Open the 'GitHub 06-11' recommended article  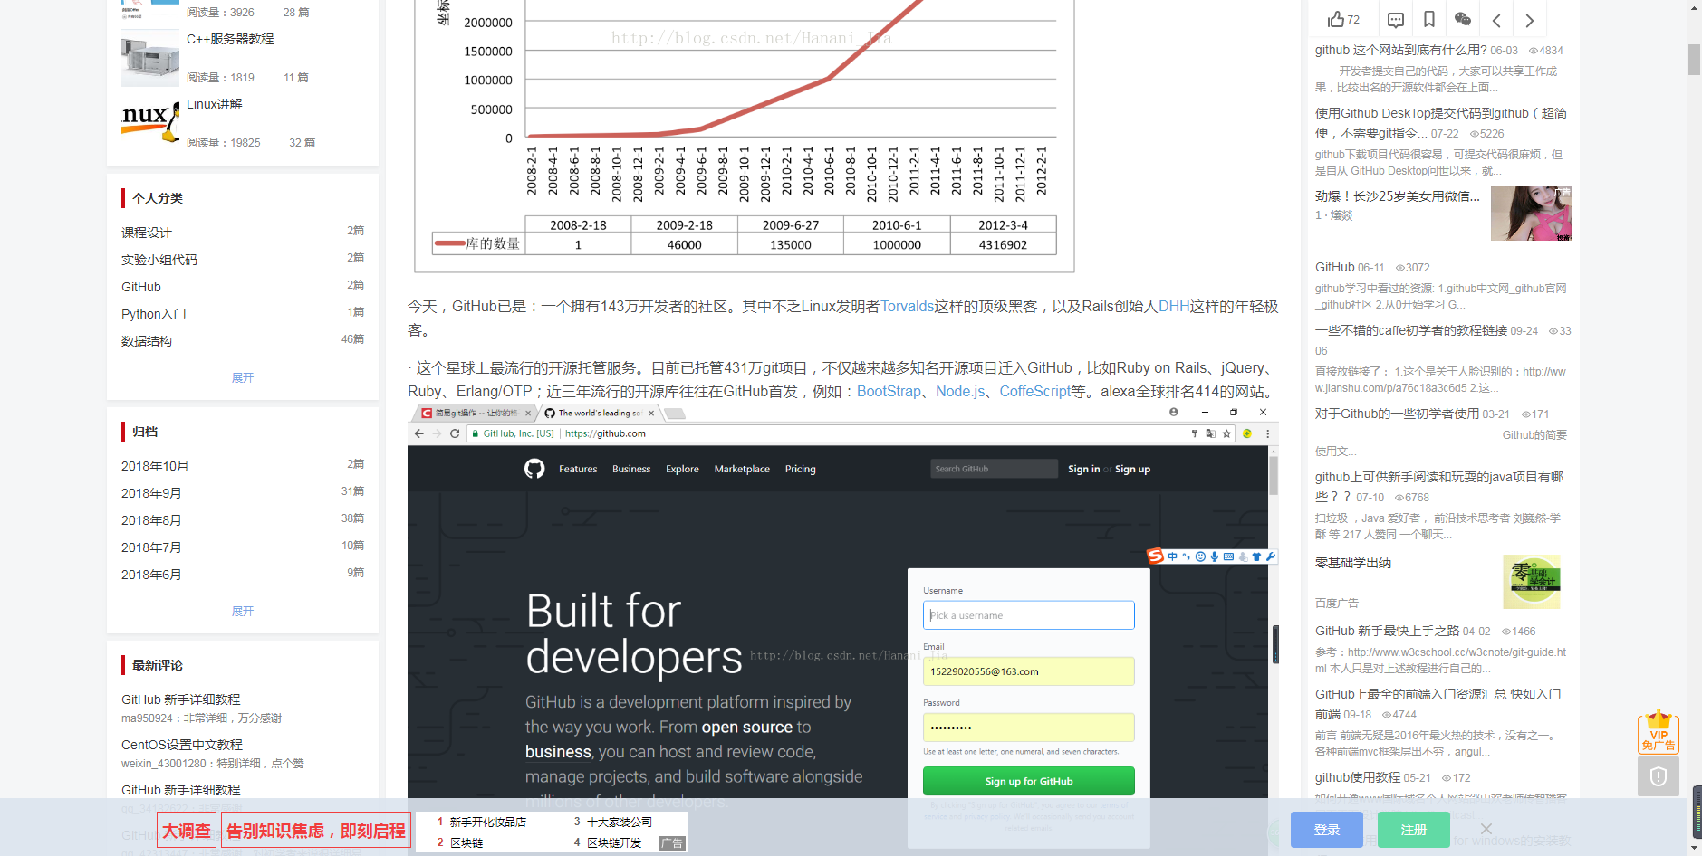[x=1334, y=267]
